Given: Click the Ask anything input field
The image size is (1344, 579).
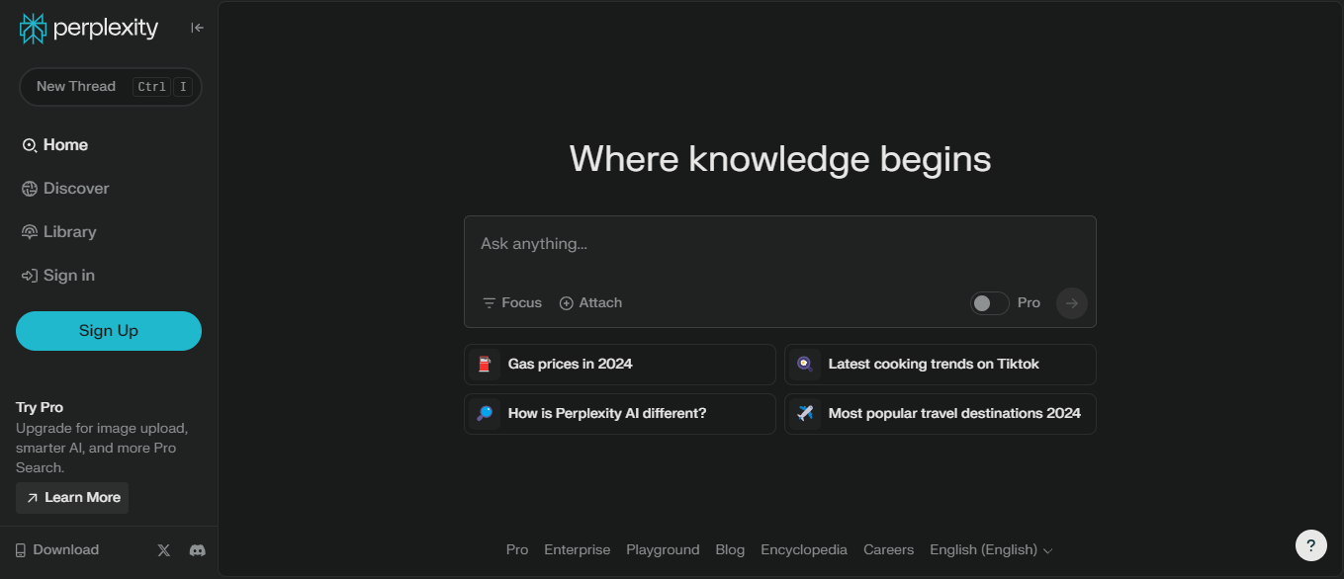Looking at the screenshot, I should pos(779,243).
